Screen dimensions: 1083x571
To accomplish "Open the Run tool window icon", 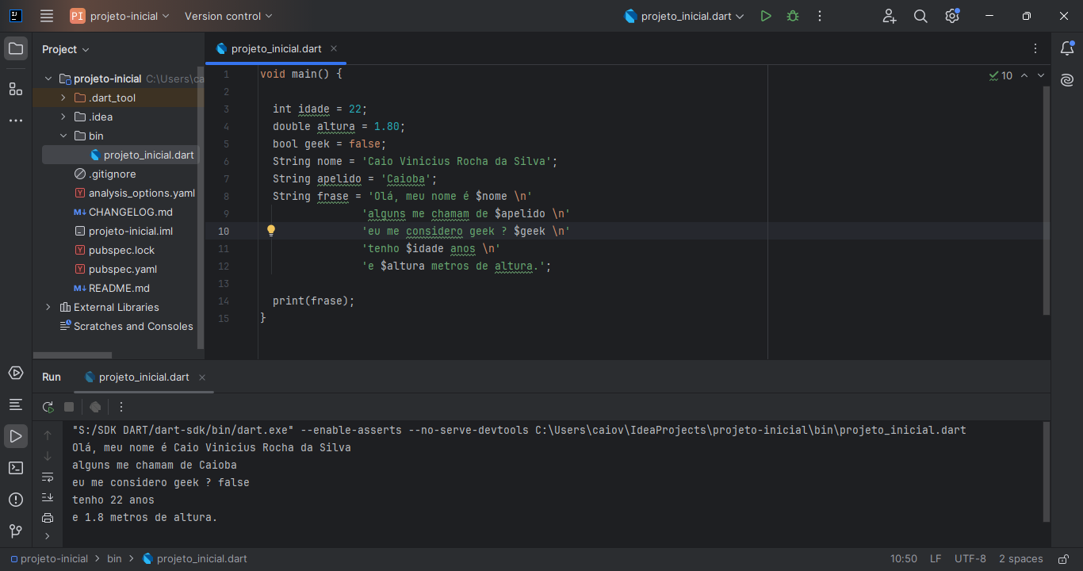I will pyautogui.click(x=16, y=435).
